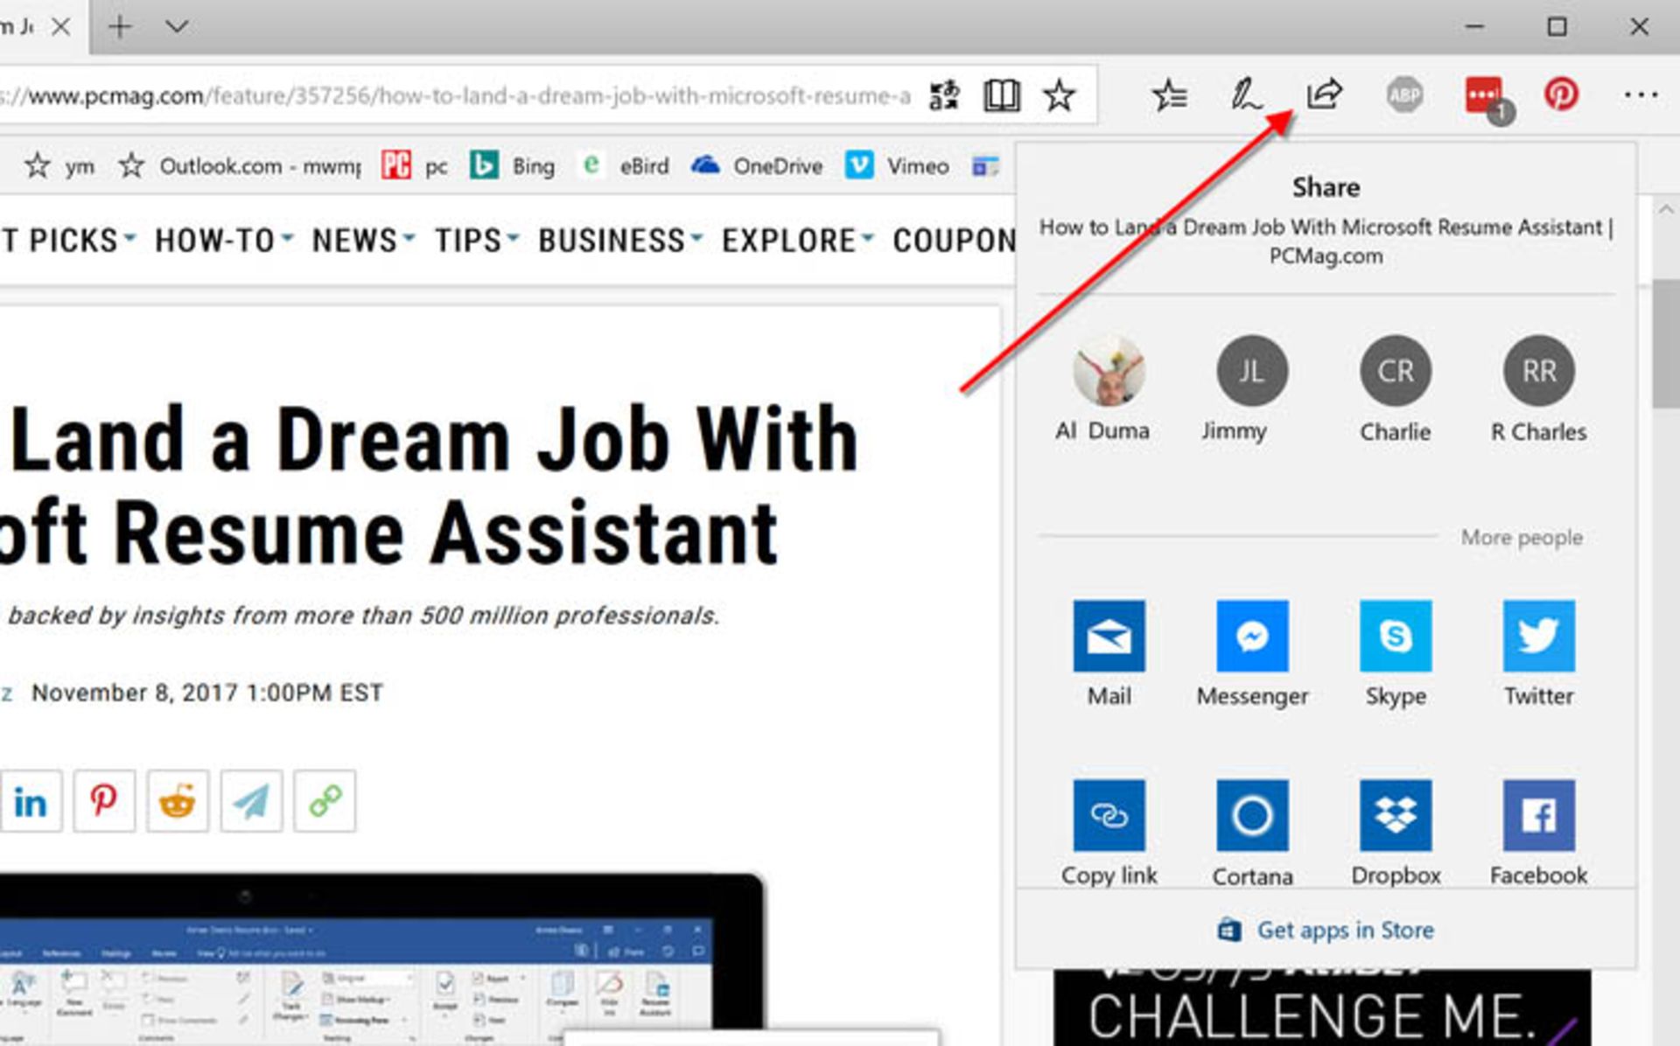Open the ym favorite bookmark
Image resolution: width=1680 pixels, height=1046 pixels.
pyautogui.click(x=59, y=165)
